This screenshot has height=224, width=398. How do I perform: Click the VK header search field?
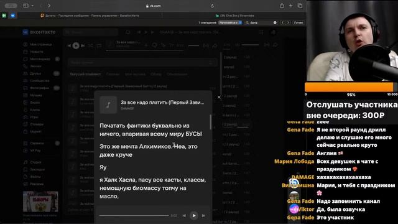tap(91, 32)
